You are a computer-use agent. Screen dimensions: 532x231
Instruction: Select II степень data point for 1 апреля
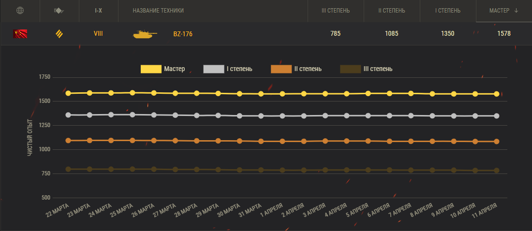pos(282,142)
